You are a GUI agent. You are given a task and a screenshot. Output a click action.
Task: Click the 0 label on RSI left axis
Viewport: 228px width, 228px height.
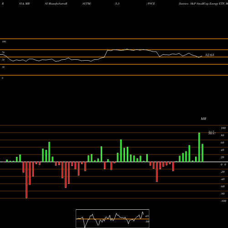[2, 78]
